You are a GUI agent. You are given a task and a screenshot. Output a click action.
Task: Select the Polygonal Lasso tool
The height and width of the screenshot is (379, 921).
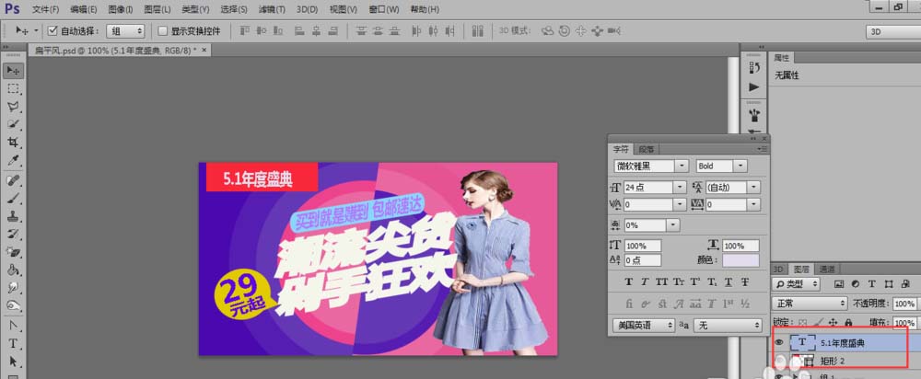[x=13, y=107]
